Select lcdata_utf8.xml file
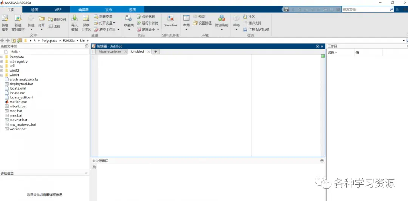Screen dimensions: 408x201 click(21, 97)
